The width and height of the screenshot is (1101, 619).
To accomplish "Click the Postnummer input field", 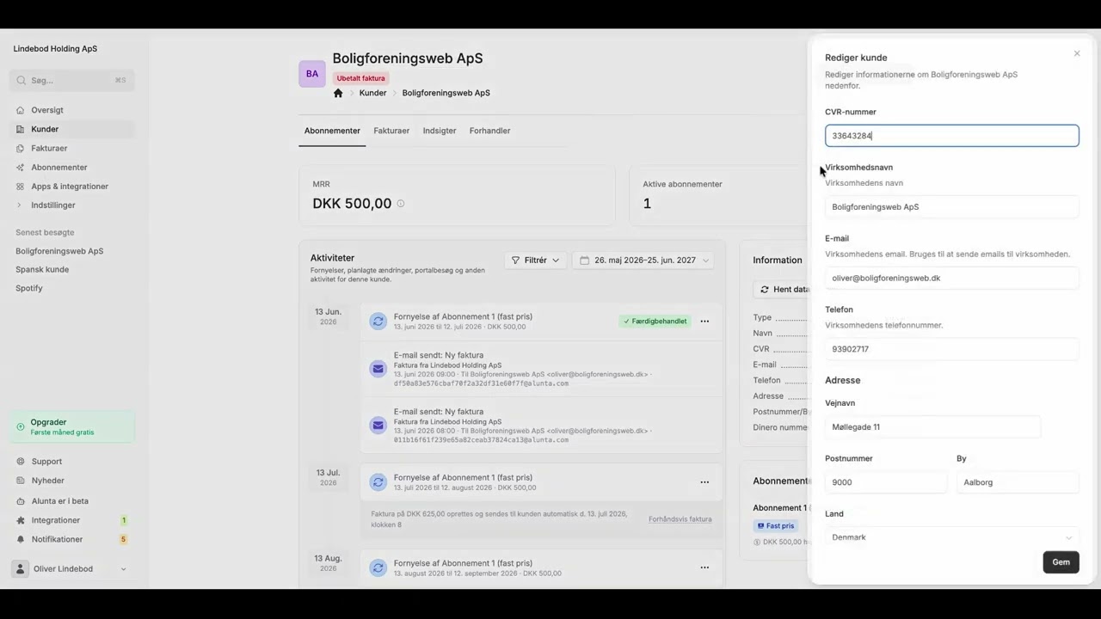I will tap(886, 482).
